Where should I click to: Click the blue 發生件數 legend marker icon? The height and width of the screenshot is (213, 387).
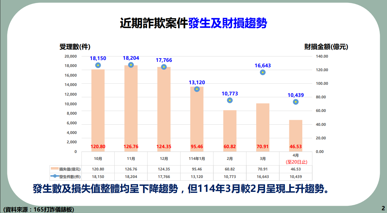click(55, 176)
